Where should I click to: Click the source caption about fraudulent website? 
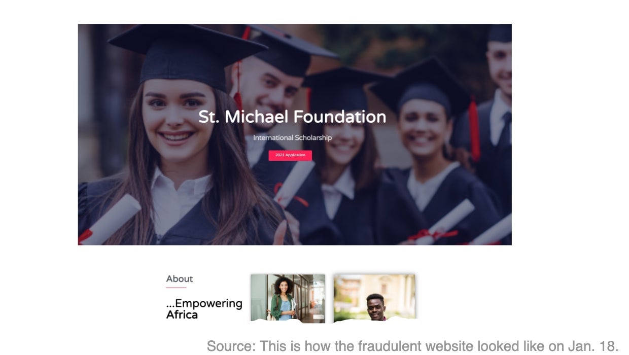coord(412,346)
